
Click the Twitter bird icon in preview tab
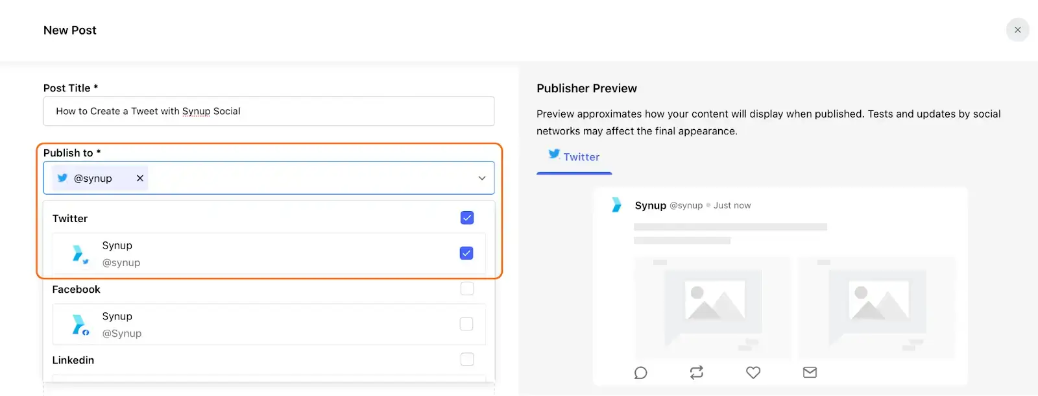click(x=554, y=155)
